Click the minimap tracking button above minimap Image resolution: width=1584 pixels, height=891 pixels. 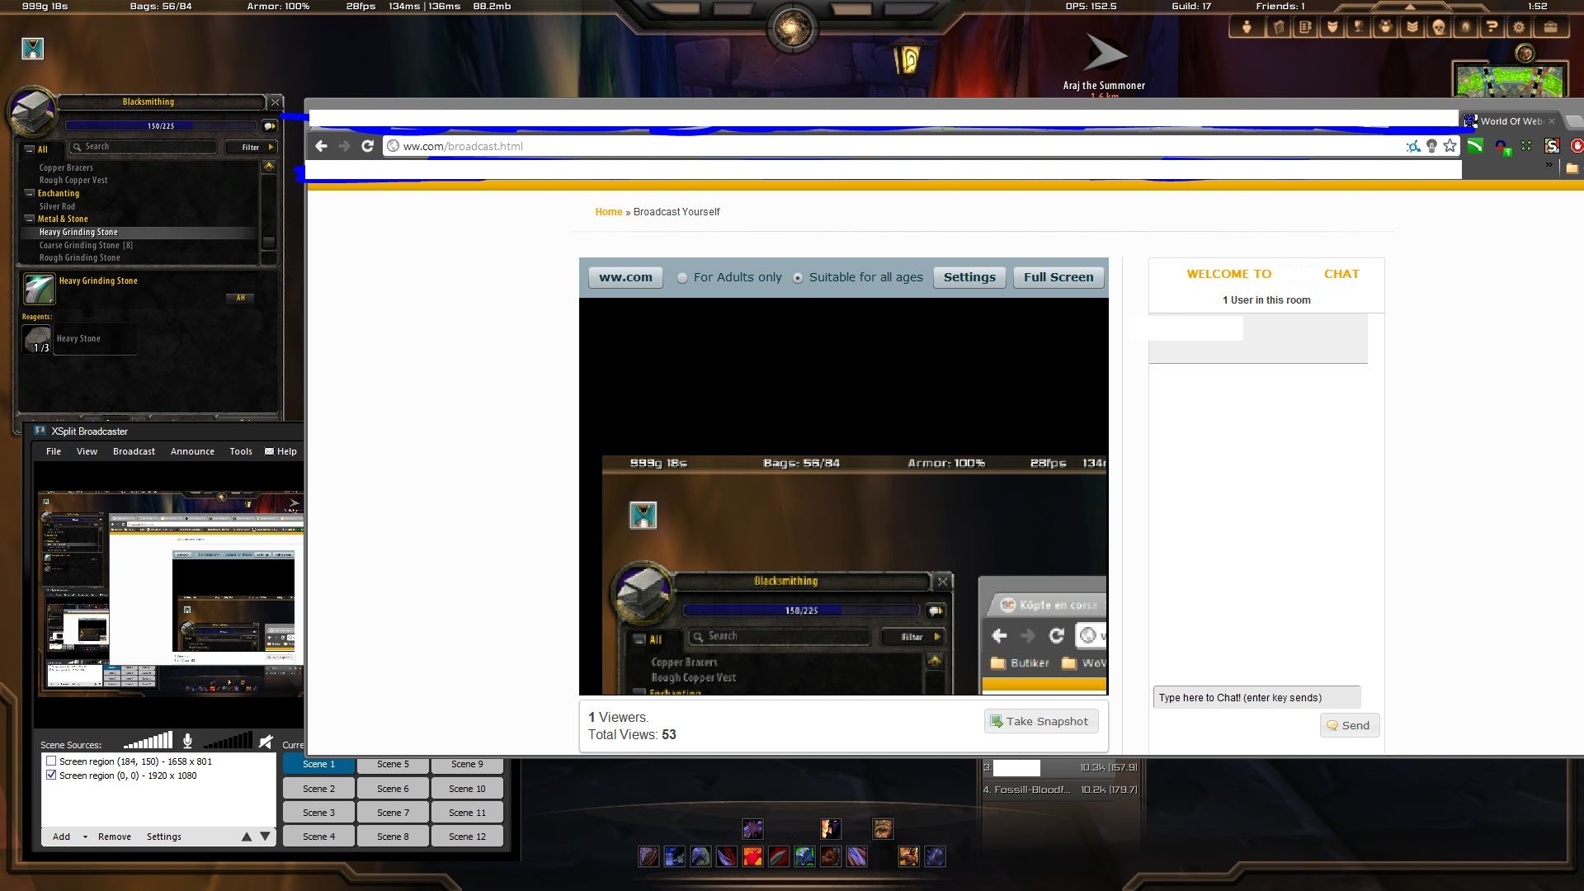point(1525,54)
